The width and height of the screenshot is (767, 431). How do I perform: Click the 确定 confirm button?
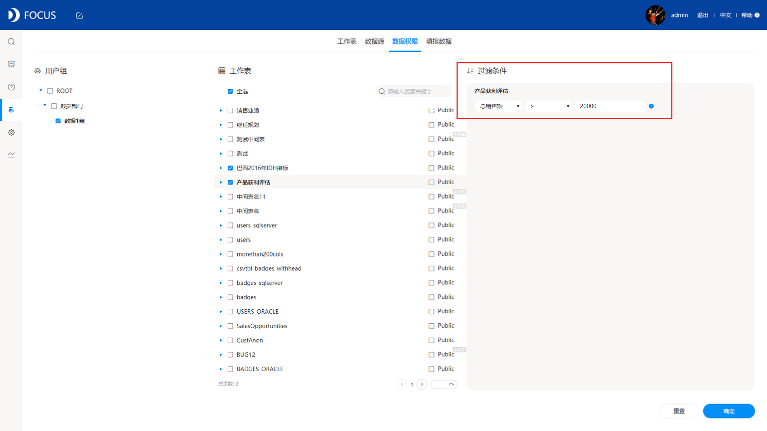pyautogui.click(x=729, y=411)
